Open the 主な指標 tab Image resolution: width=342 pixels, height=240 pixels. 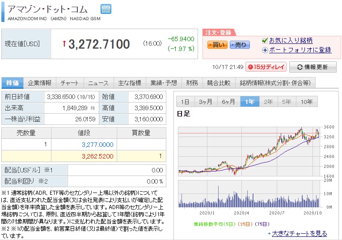(130, 83)
